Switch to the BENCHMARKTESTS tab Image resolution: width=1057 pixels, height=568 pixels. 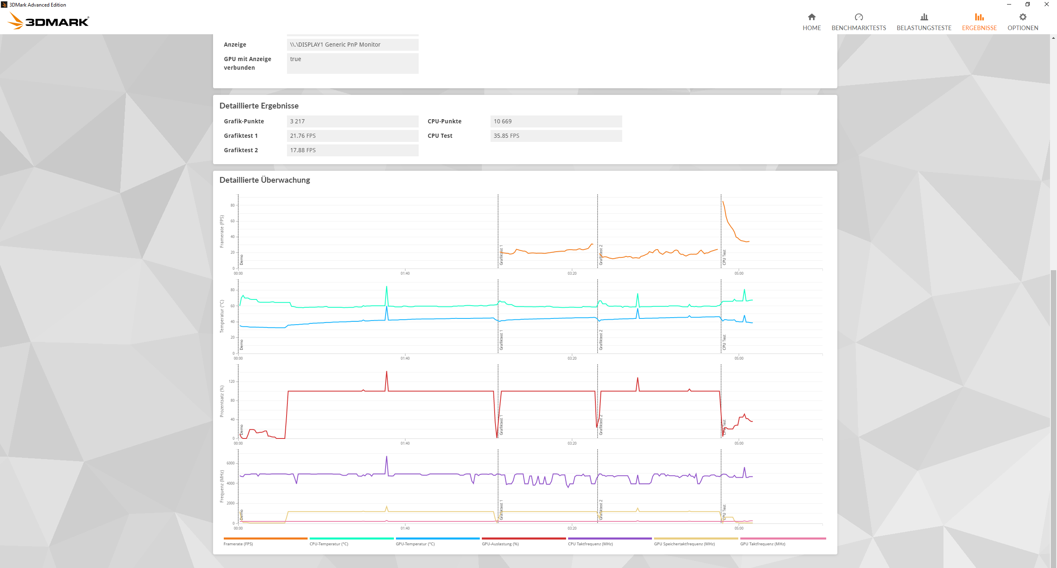(858, 28)
